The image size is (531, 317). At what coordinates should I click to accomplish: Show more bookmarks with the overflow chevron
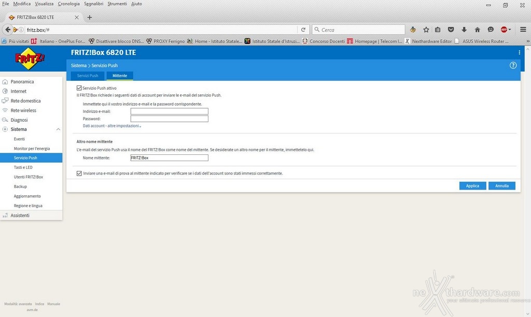[x=527, y=41]
